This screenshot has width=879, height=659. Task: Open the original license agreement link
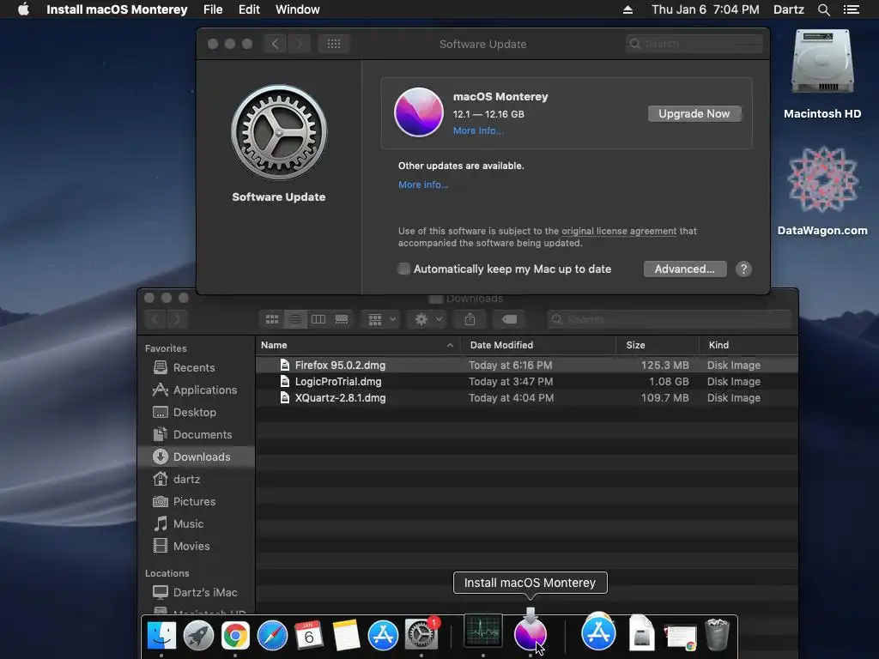click(x=619, y=231)
